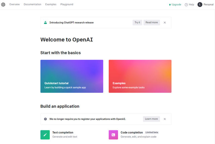This screenshot has width=215, height=144.
Task: Open the Overview nav item
Action: (x=14, y=4)
